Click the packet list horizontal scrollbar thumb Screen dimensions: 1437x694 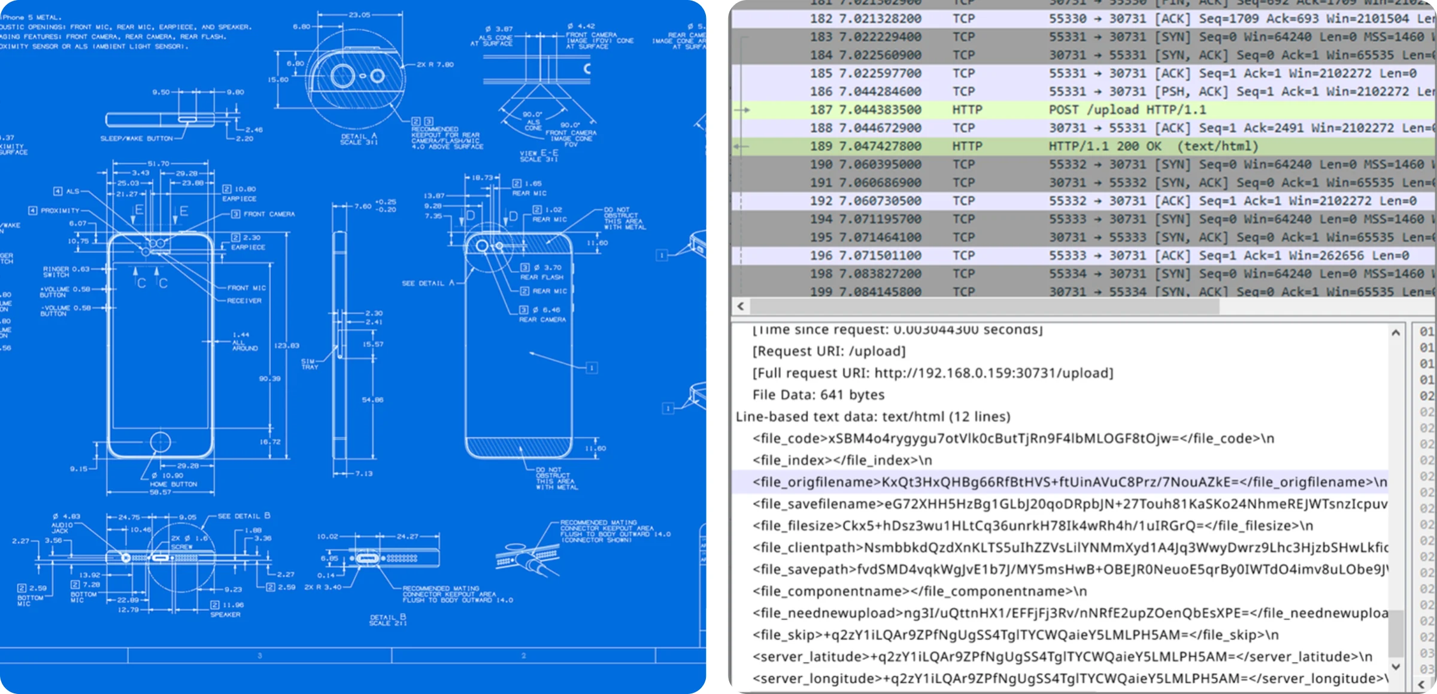click(985, 306)
